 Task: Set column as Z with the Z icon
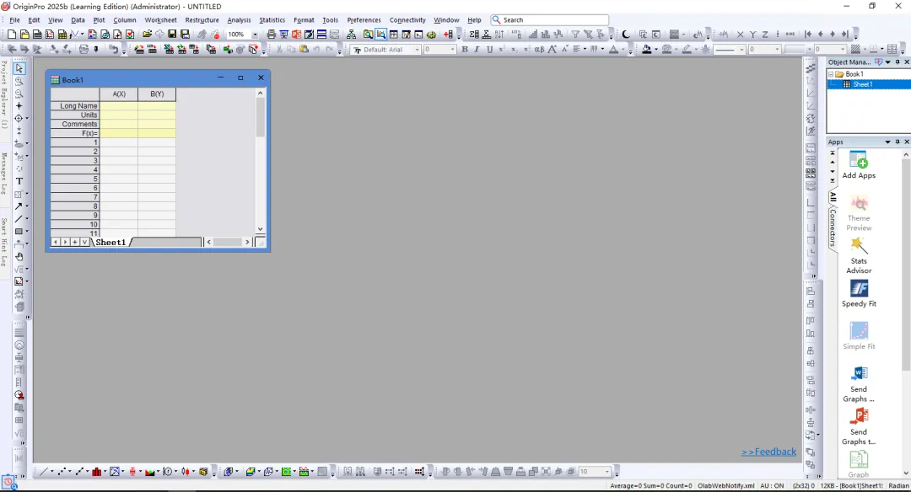[x=765, y=35]
